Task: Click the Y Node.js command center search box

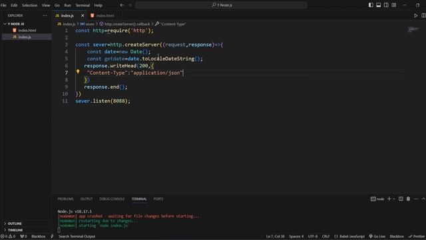Action: coord(222,5)
